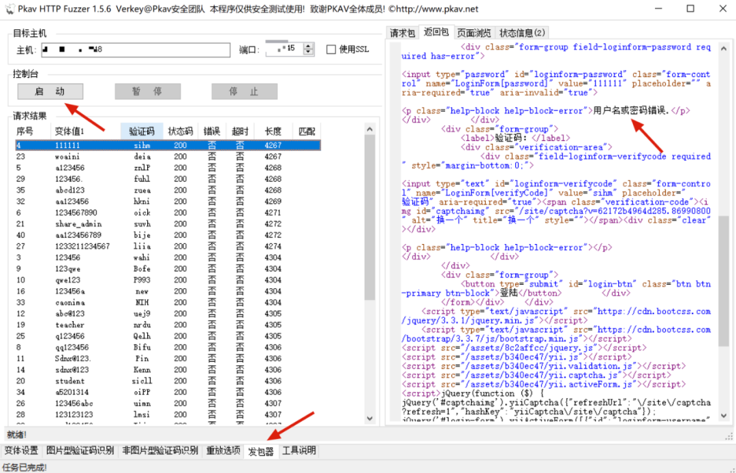Image resolution: width=736 pixels, height=473 pixels.
Task: Switch to the 返回包 tab
Action: (436, 32)
